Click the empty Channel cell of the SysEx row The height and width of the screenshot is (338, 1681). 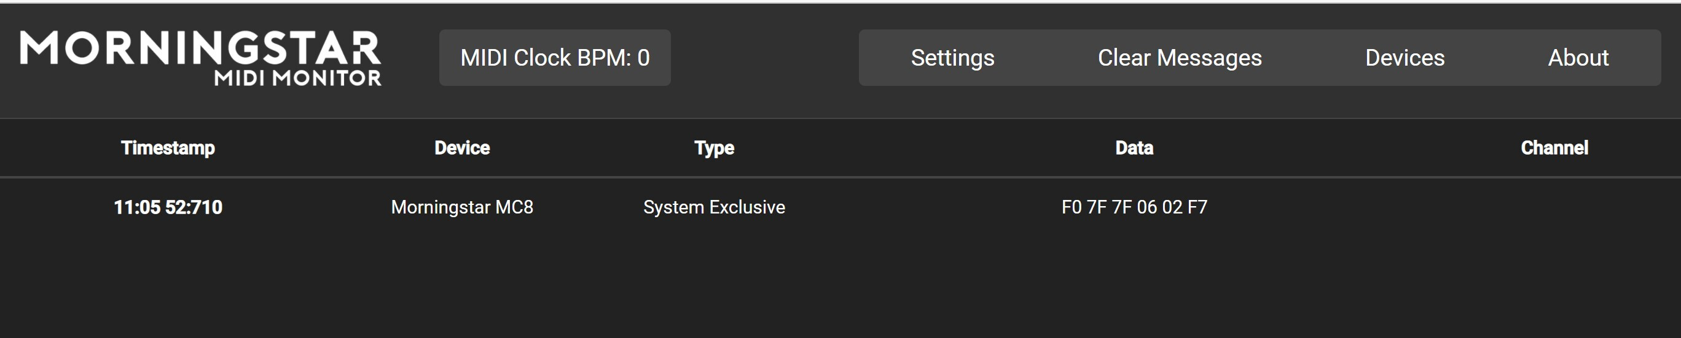(1554, 207)
